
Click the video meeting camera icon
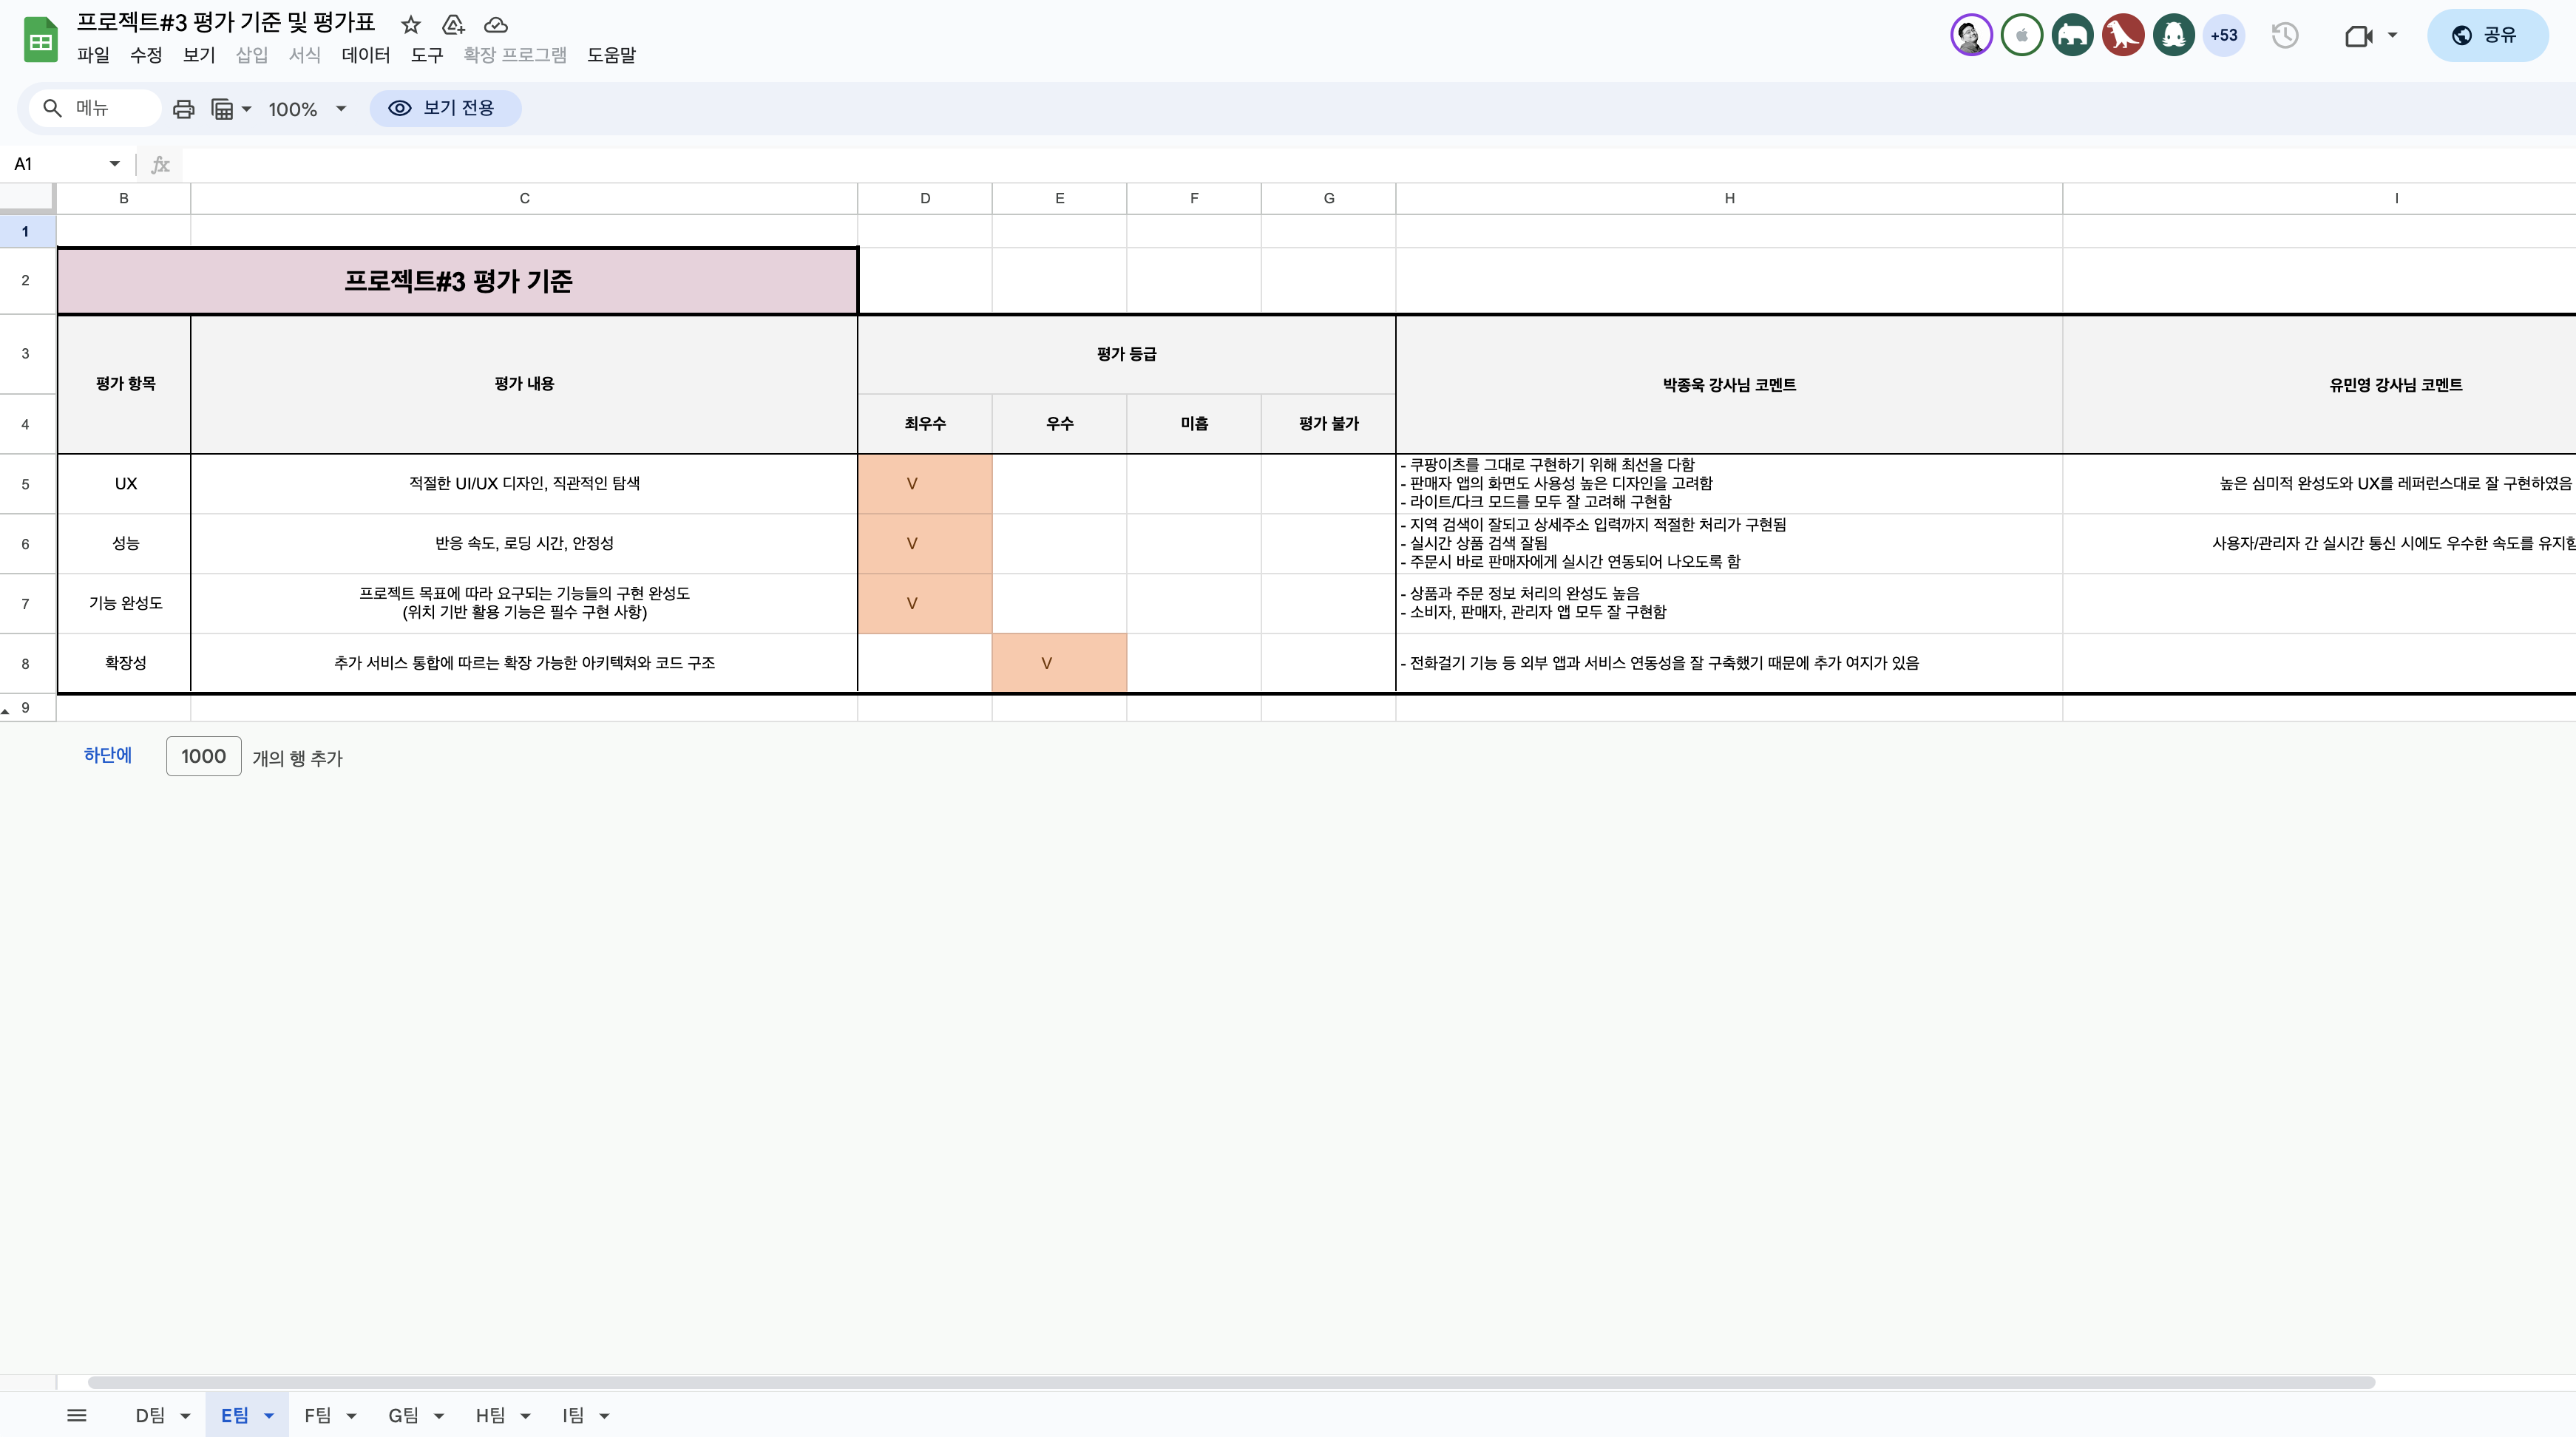pyautogui.click(x=2358, y=36)
